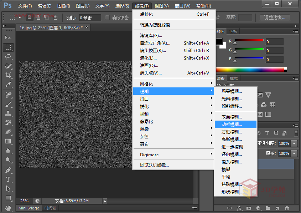Open the Mini Bridge panel options menu
The height and width of the screenshot is (213, 301).
click(194, 208)
